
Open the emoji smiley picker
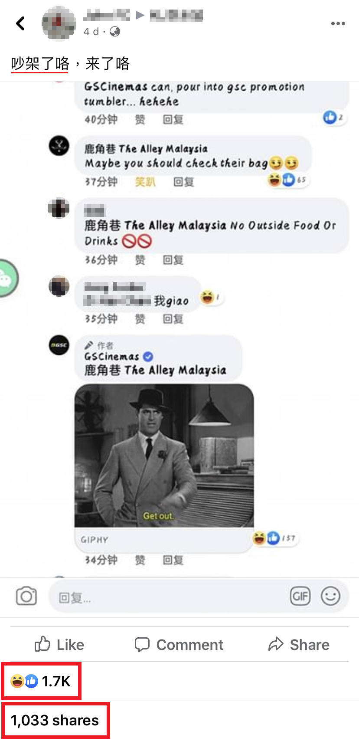pos(330,596)
